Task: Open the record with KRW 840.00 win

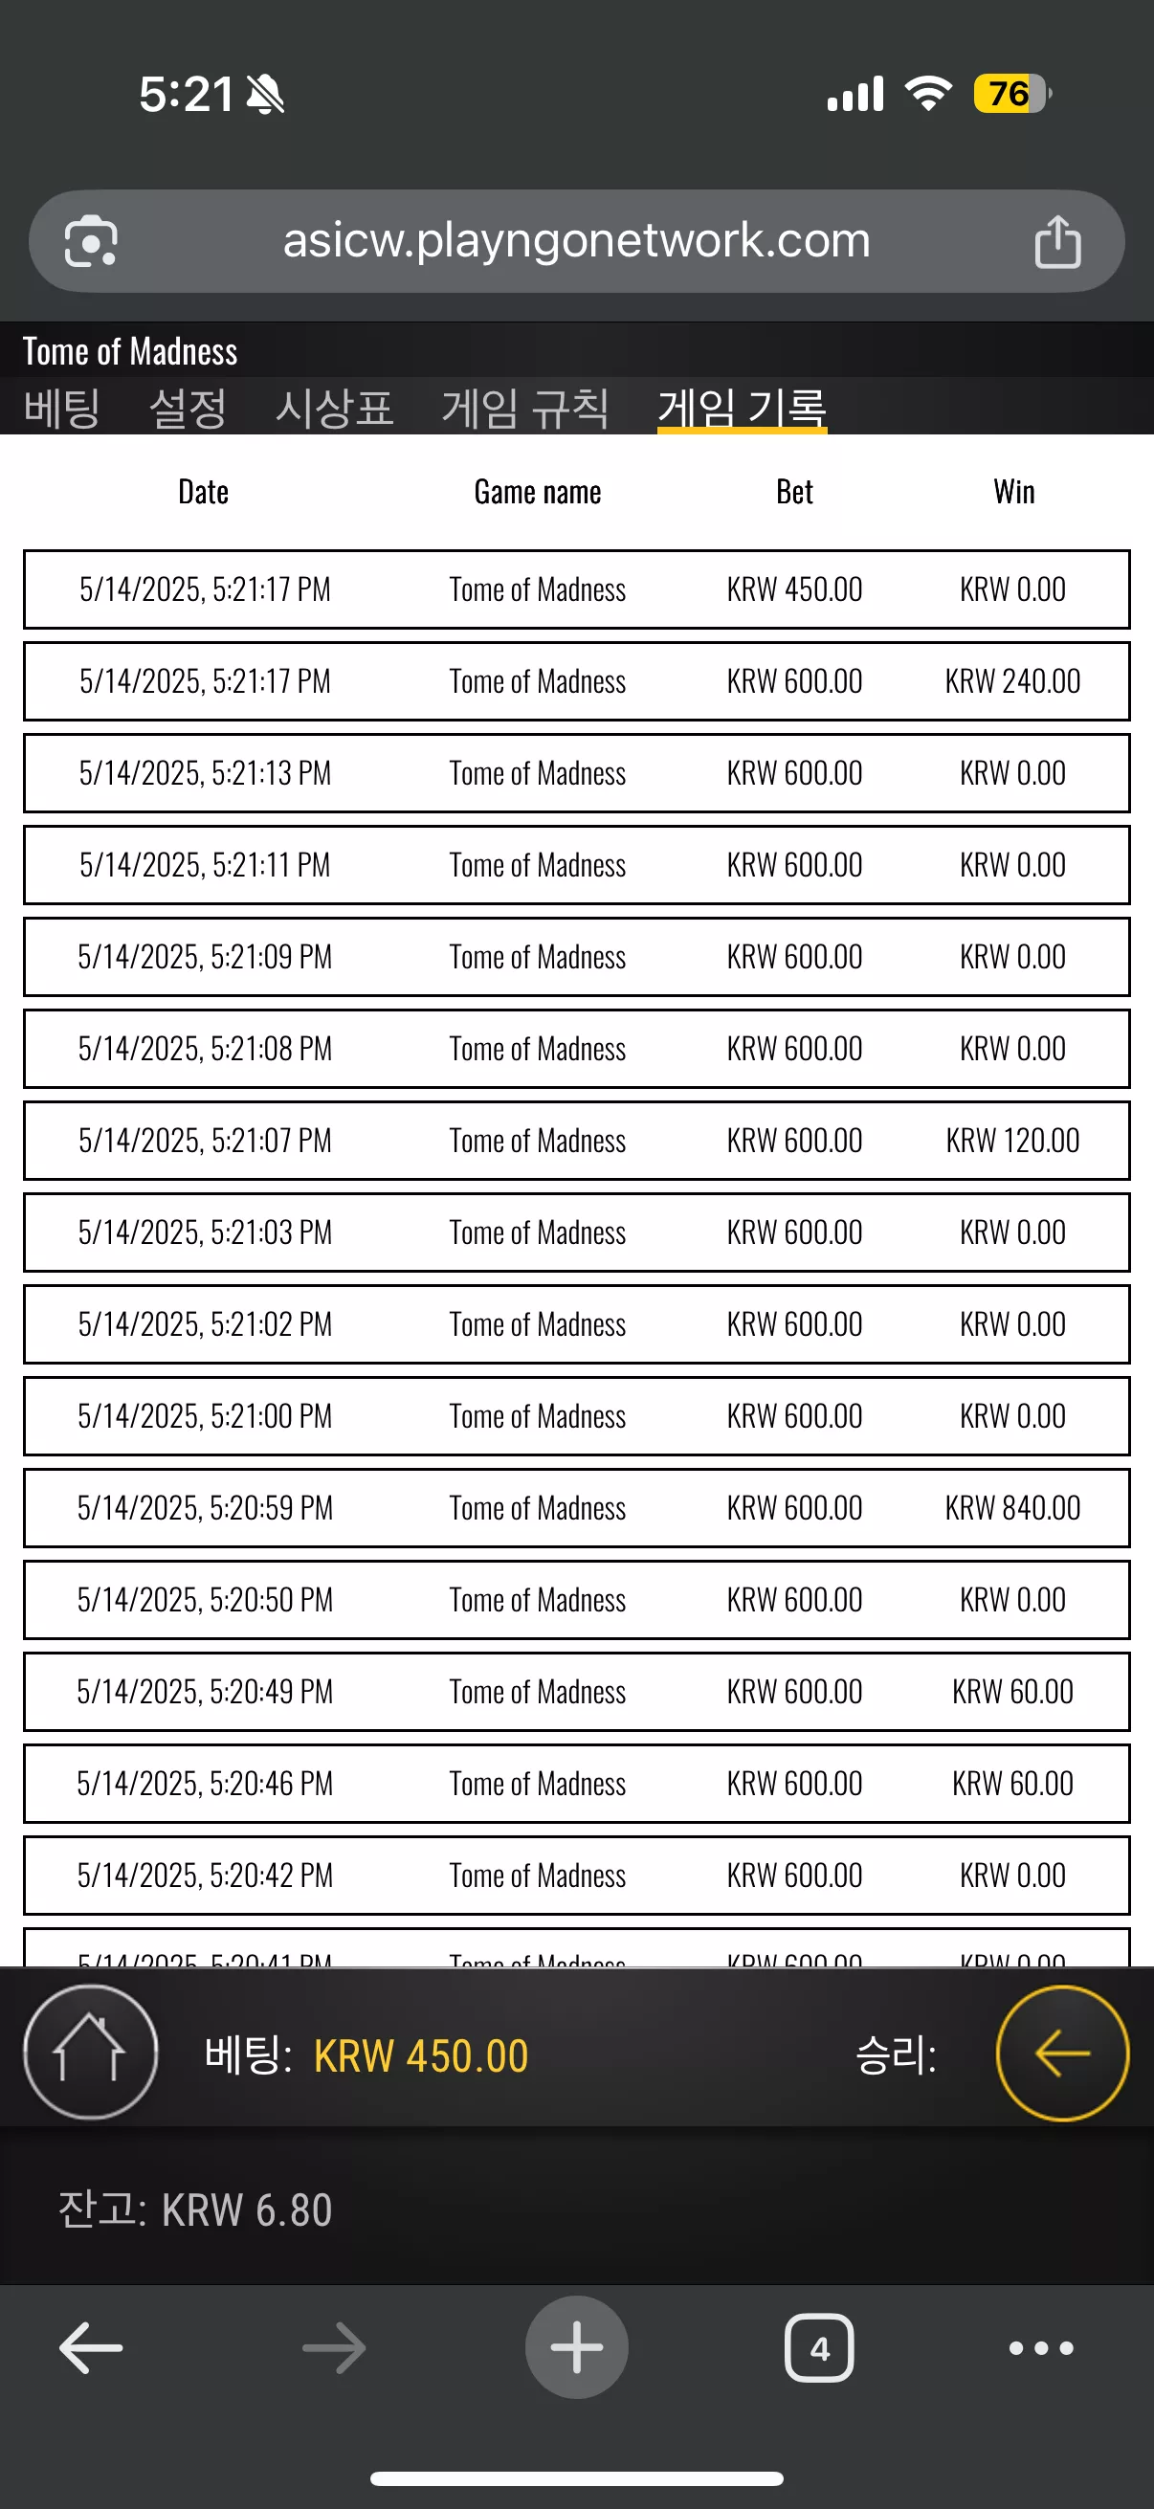Action: (x=576, y=1508)
